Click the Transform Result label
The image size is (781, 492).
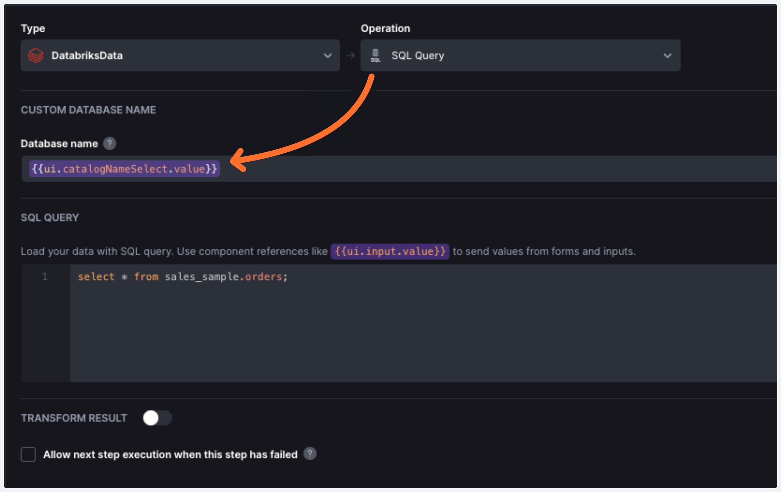click(74, 418)
